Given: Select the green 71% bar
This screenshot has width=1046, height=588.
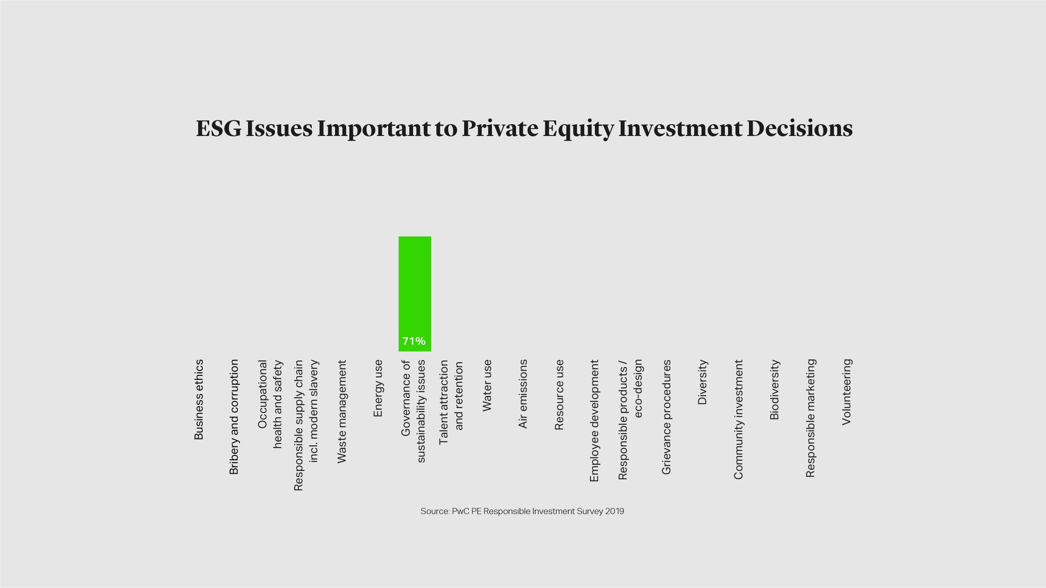Looking at the screenshot, I should 414,286.
